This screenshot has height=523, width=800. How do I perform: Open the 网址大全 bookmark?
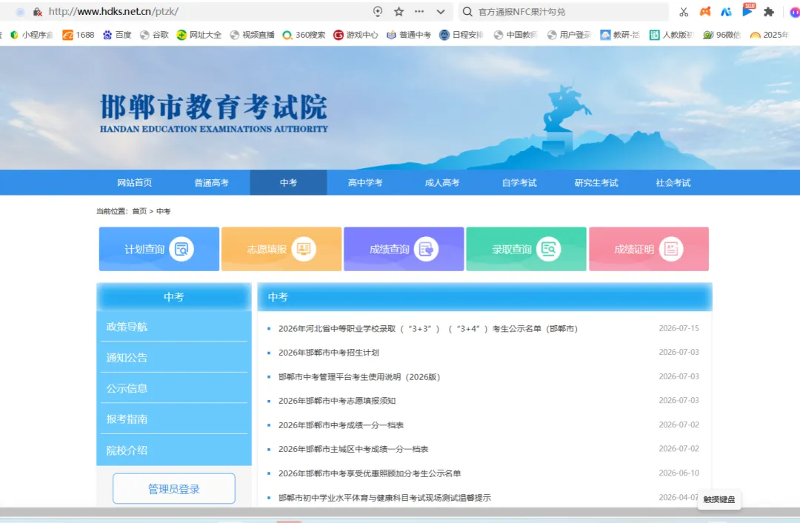[199, 35]
